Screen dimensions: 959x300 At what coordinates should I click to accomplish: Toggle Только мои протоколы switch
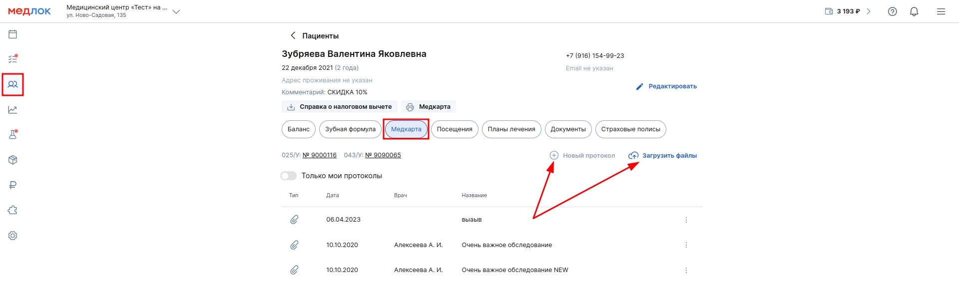[289, 176]
